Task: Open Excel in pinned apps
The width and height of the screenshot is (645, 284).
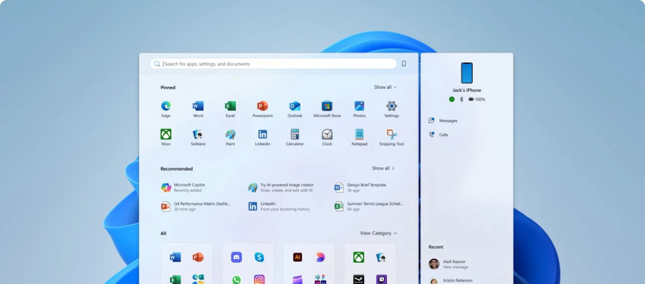Action: click(x=230, y=106)
